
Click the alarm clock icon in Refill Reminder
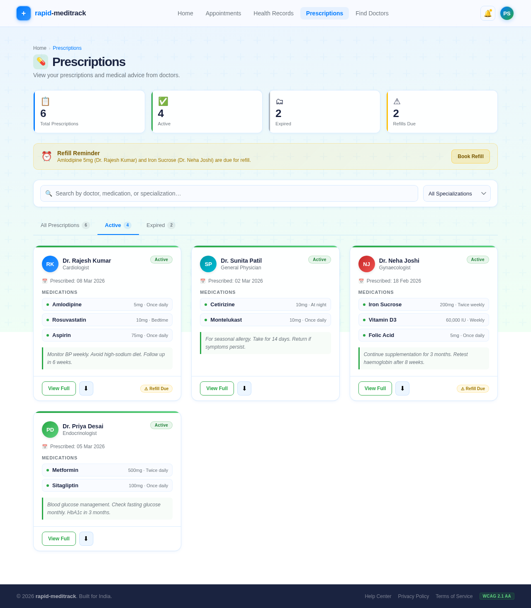click(x=47, y=156)
